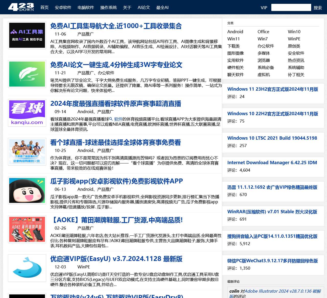Open article 免费AI论文一键生成
327x298 pixels.
(116, 65)
